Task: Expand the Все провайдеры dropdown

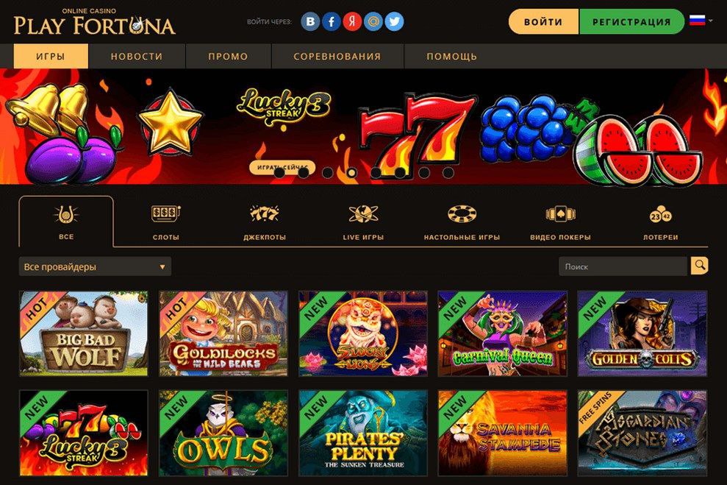Action: tap(95, 267)
